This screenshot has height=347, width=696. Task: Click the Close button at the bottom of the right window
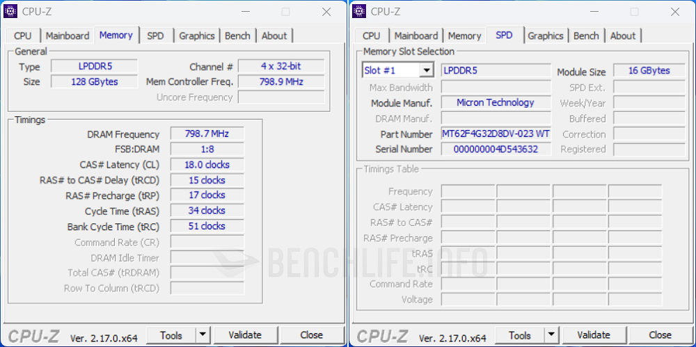coord(660,335)
